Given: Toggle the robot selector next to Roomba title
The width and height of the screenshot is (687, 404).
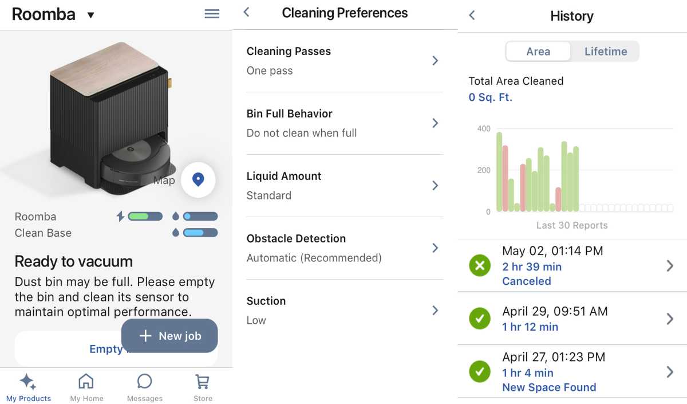Looking at the screenshot, I should (90, 15).
